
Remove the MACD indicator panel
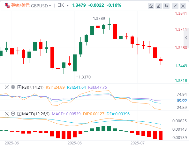(7, 114)
